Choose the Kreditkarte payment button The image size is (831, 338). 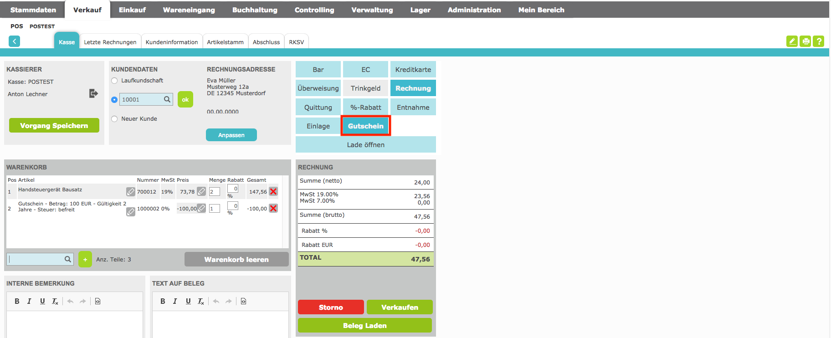[413, 70]
